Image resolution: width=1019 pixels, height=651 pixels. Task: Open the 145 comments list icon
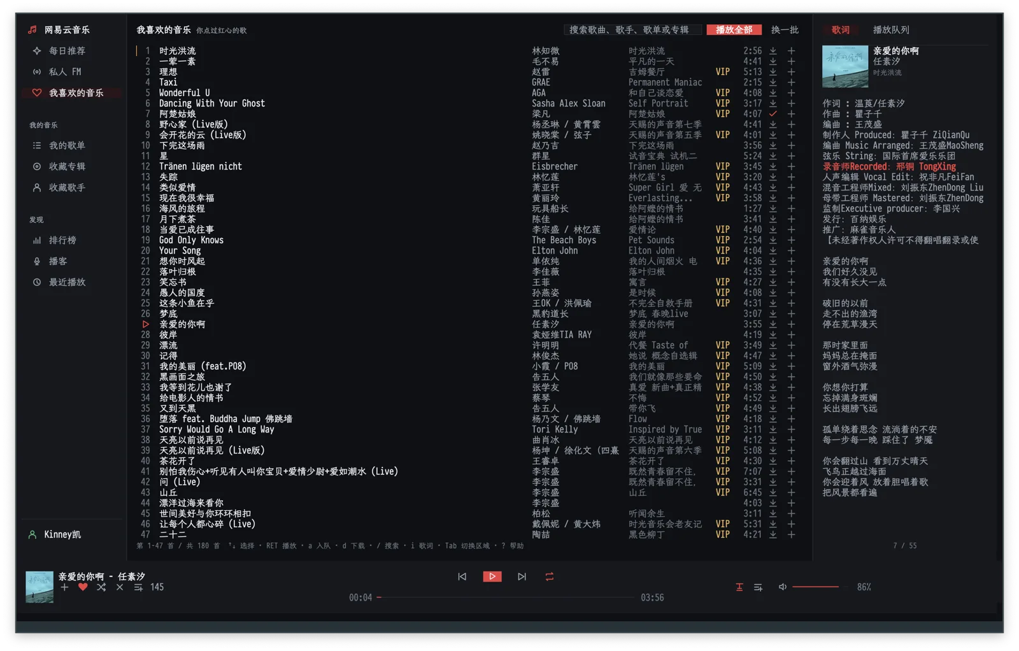click(138, 587)
